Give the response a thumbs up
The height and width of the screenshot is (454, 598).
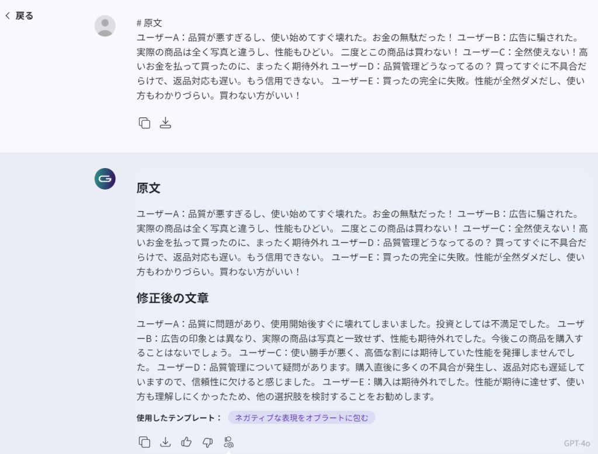tap(186, 442)
